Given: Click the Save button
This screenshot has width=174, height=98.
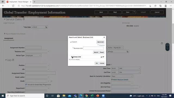Looking at the screenshot, I should coord(128,12).
